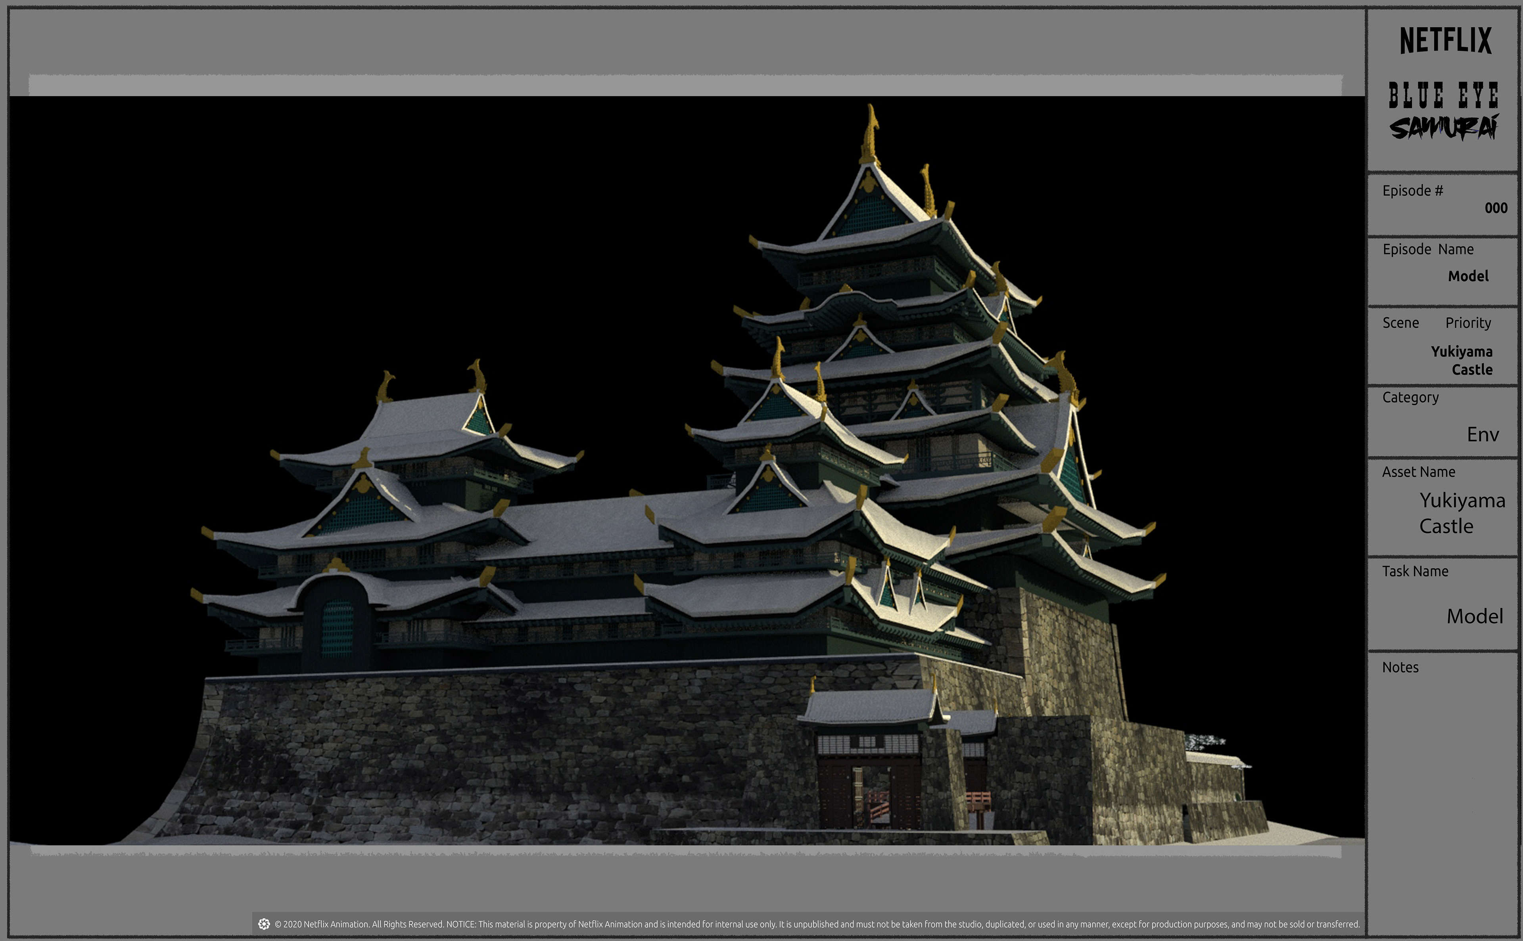Click the Netflix logo

tap(1445, 40)
